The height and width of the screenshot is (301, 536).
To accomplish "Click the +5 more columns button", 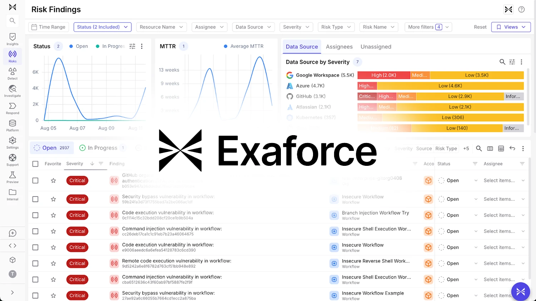I will click(x=466, y=148).
